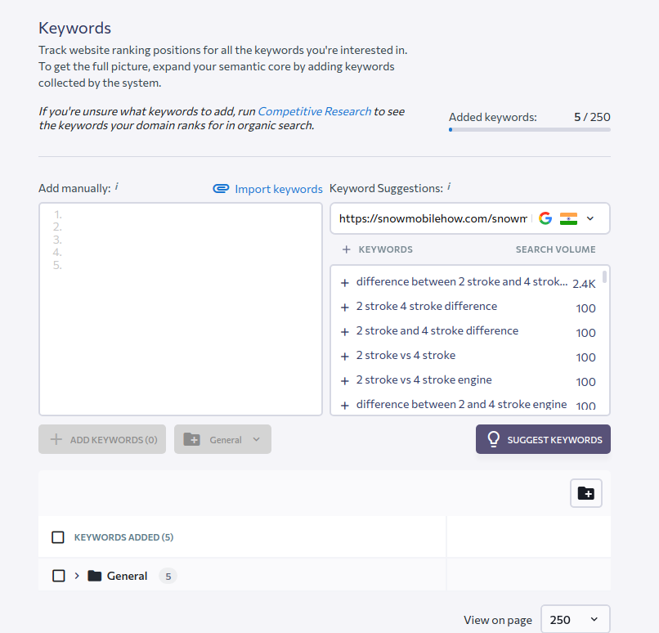
Task: Check the KEYWORDS ADDED (5) checkbox
Action: pyautogui.click(x=57, y=537)
